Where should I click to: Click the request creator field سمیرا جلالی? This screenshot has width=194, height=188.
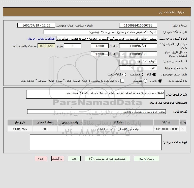[x=107, y=39]
